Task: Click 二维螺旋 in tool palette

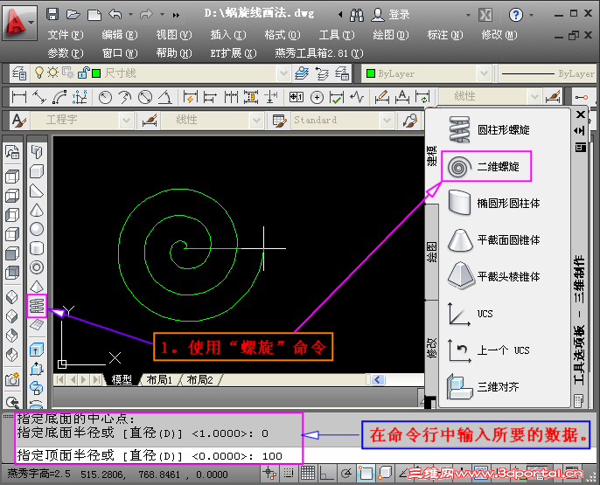Action: point(486,166)
